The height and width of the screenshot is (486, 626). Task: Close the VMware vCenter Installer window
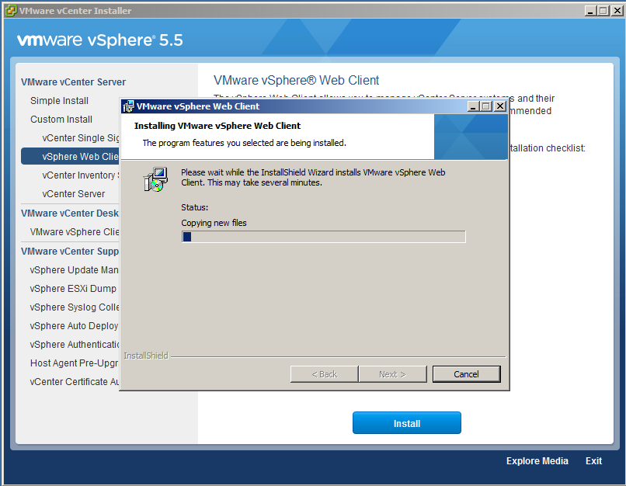pyautogui.click(x=616, y=11)
